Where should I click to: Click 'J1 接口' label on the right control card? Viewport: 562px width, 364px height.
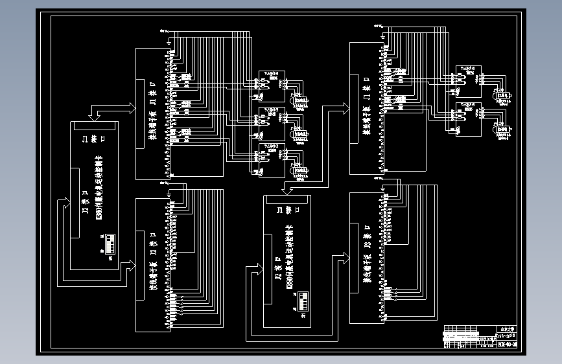[288, 210]
